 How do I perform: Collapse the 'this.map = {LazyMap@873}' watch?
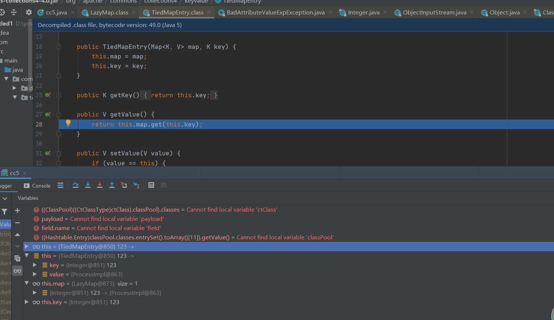pos(27,283)
